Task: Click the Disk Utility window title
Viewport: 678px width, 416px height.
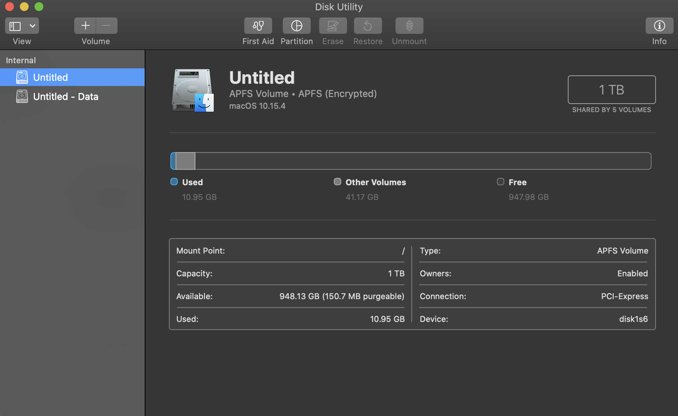Action: click(339, 7)
